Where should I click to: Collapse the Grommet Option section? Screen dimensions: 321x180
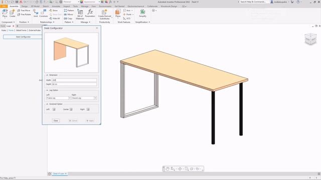47,104
